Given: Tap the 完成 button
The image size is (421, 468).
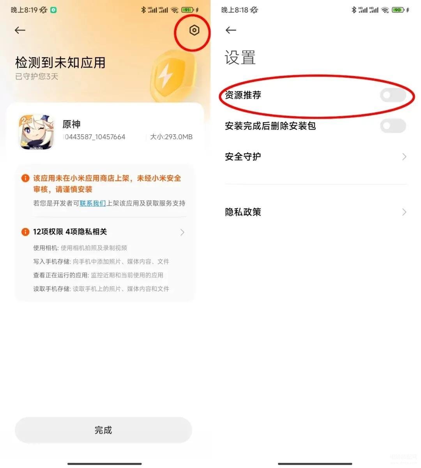Looking at the screenshot, I should (x=103, y=430).
